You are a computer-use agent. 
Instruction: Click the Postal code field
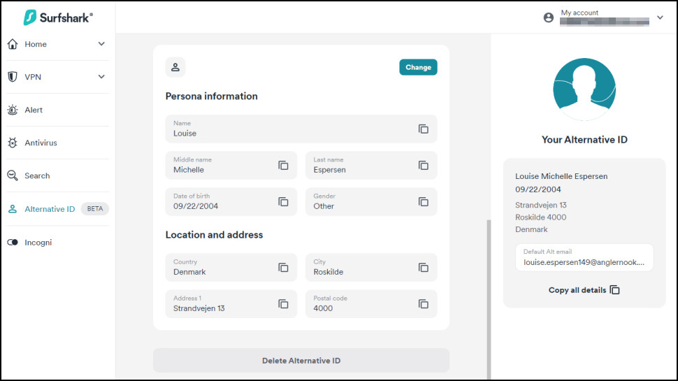pos(371,303)
